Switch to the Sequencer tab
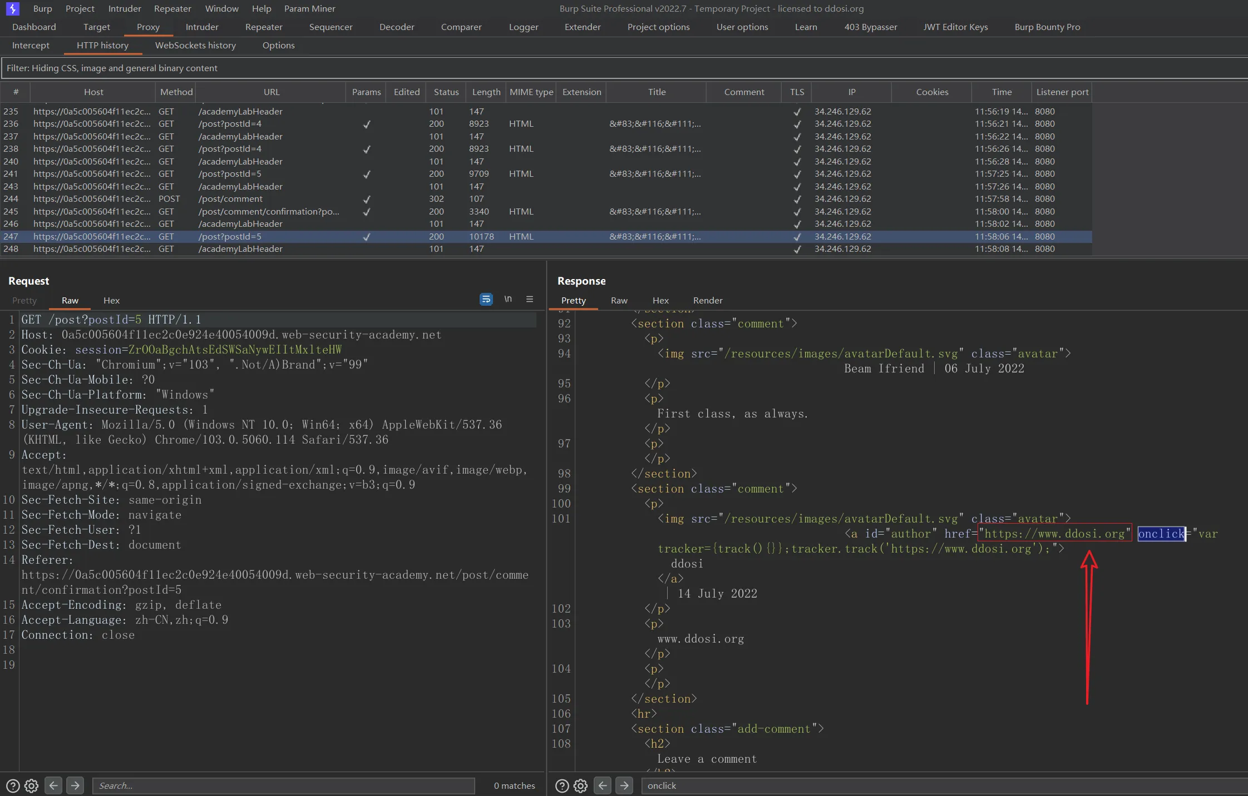The width and height of the screenshot is (1248, 796). coord(331,27)
